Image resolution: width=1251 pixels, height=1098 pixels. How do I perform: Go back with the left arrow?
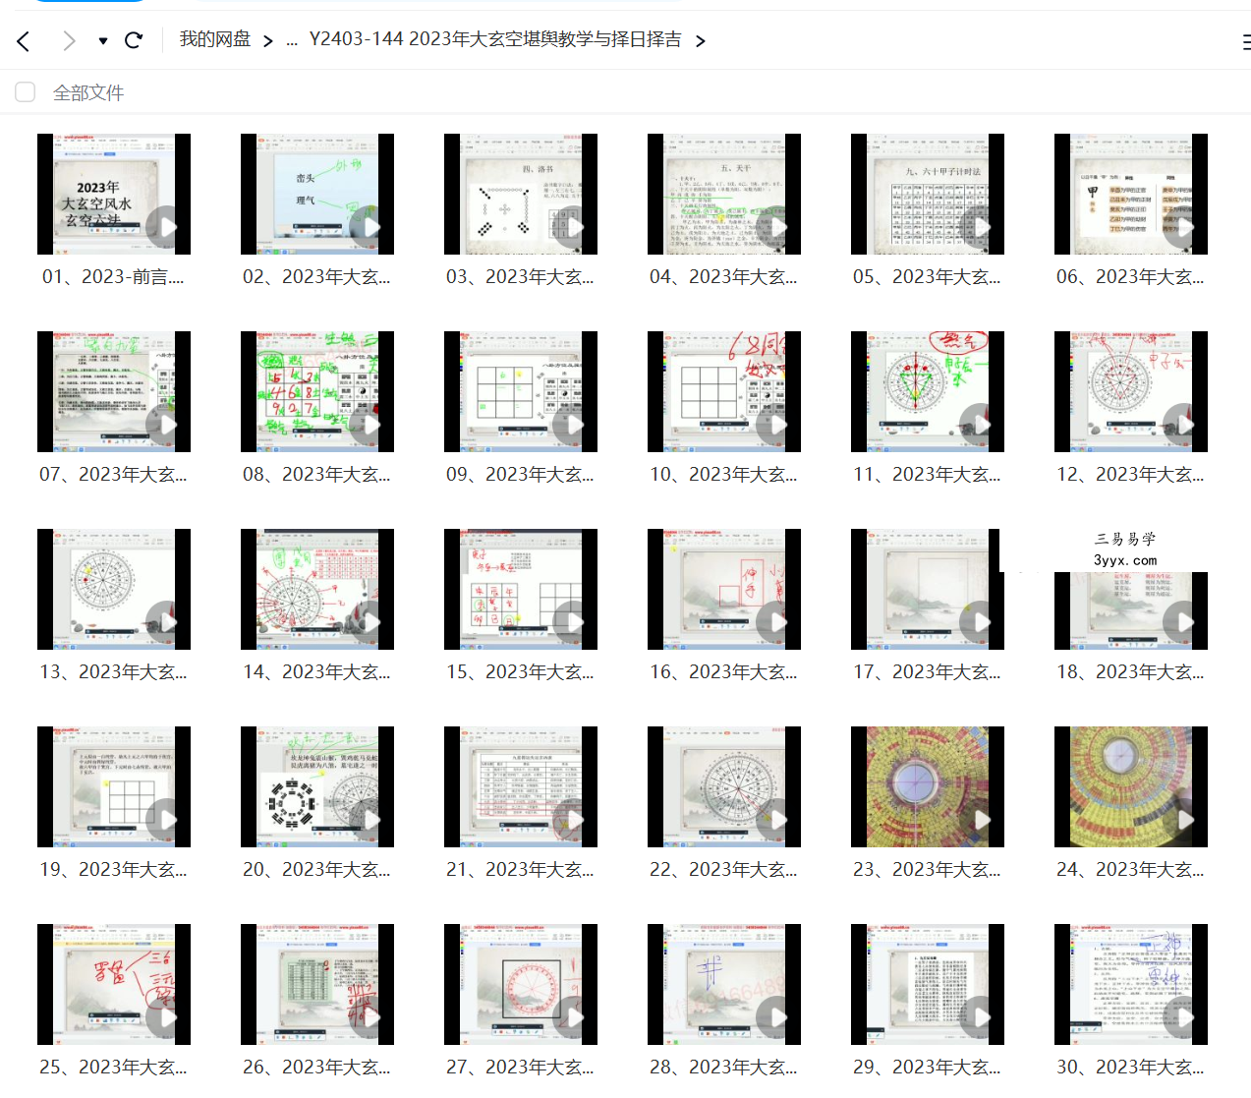pos(24,40)
